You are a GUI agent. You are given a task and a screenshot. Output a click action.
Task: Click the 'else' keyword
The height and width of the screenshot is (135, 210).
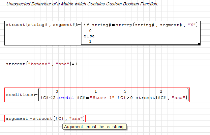tap(89, 36)
